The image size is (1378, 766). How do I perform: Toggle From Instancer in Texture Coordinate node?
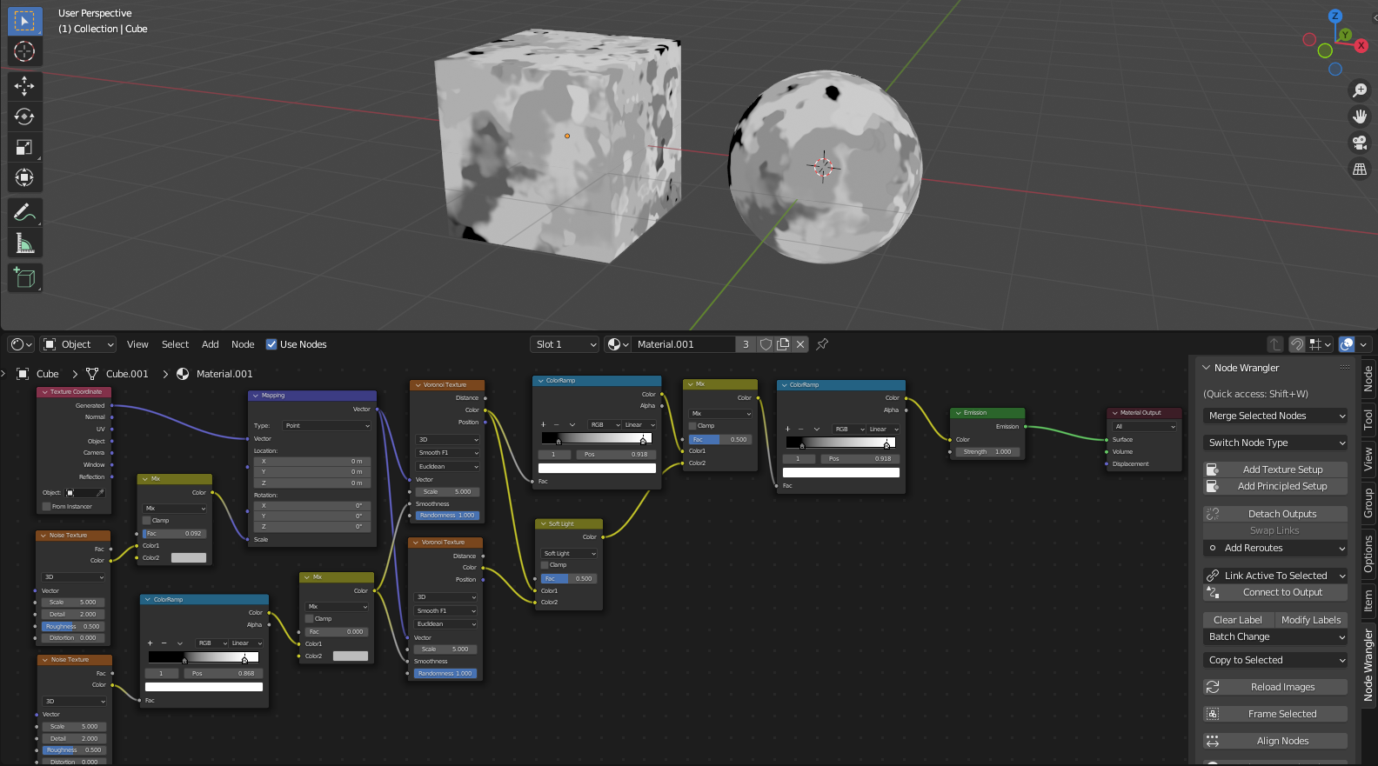[46, 506]
